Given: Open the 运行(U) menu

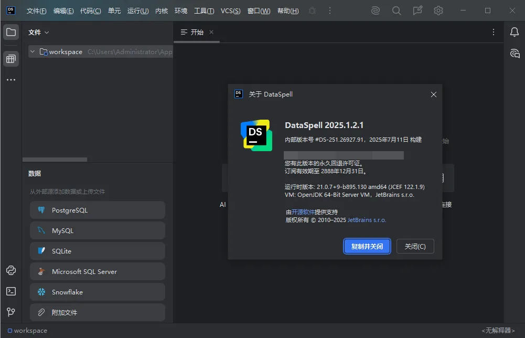Looking at the screenshot, I should pyautogui.click(x=138, y=11).
